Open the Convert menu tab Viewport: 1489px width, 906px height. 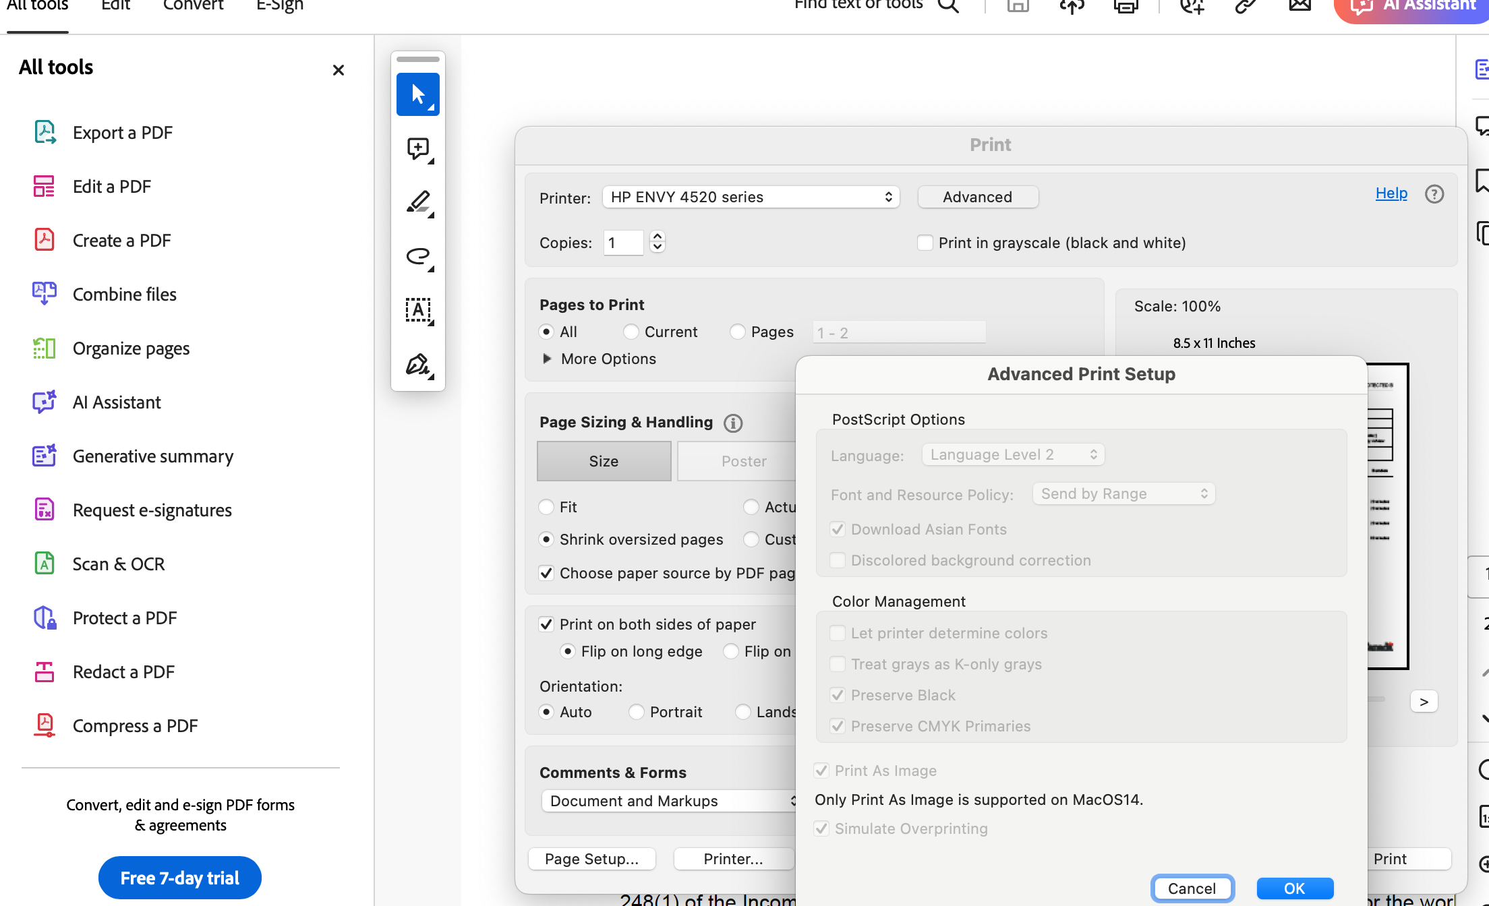click(x=193, y=7)
